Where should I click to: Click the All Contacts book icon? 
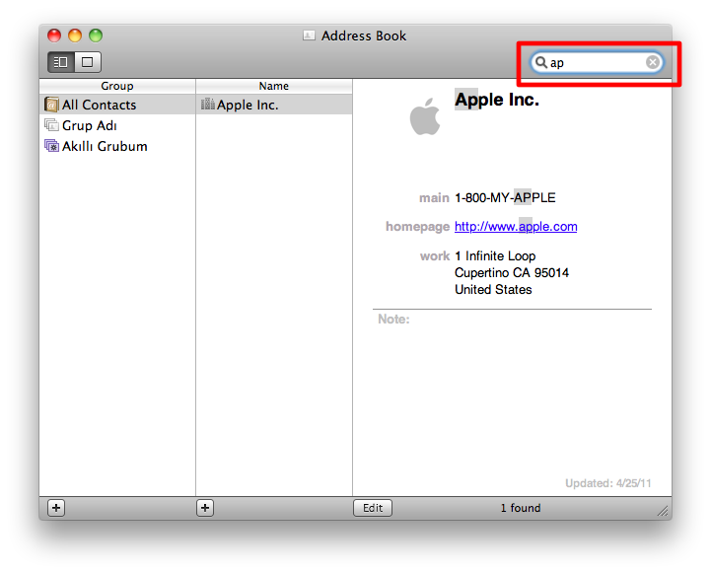[x=51, y=105]
